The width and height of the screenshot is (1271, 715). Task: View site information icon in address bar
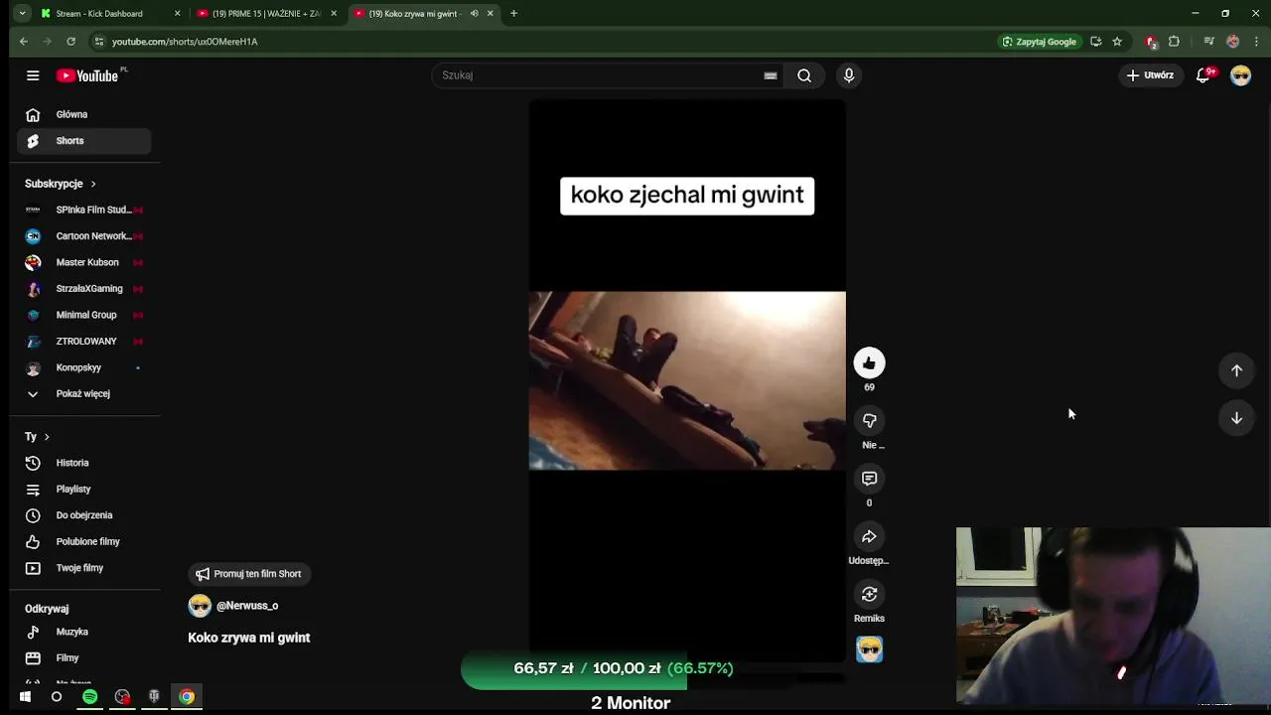[98, 42]
